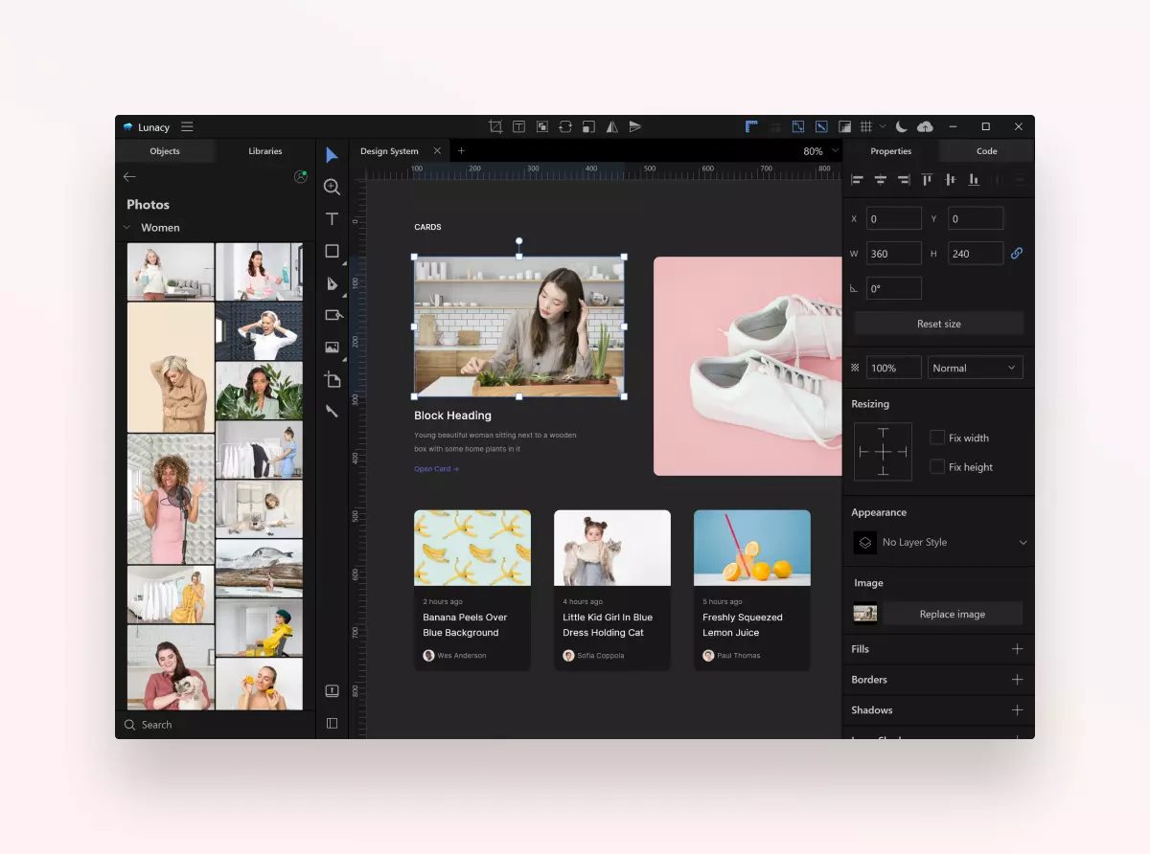
Task: Click the cloud upload icon
Action: tap(925, 126)
